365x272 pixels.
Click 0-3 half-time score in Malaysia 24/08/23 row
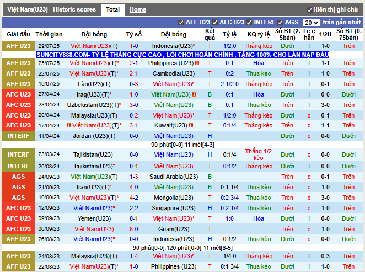325,256
